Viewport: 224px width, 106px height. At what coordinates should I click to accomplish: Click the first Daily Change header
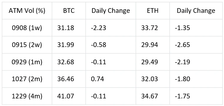pos(111,11)
